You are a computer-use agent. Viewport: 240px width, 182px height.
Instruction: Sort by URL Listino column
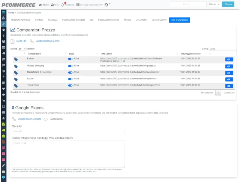point(106,54)
